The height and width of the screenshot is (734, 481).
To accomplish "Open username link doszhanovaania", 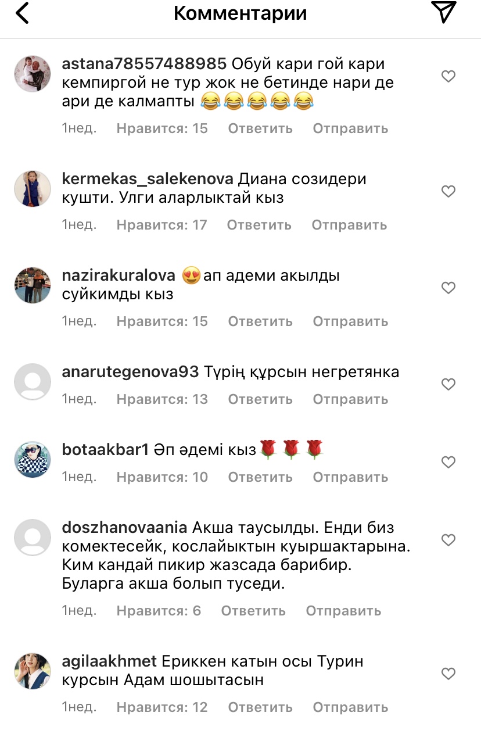I will (124, 528).
